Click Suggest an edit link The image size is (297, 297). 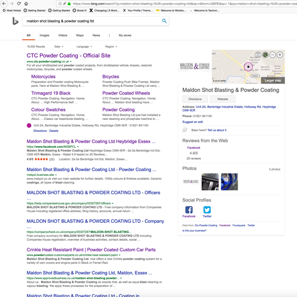tap(192, 122)
